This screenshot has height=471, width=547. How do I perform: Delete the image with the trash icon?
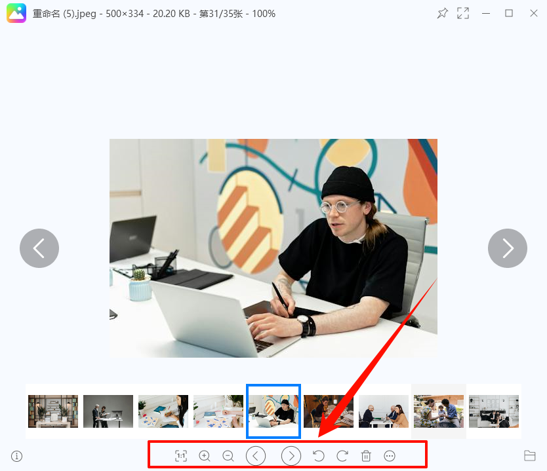click(366, 456)
